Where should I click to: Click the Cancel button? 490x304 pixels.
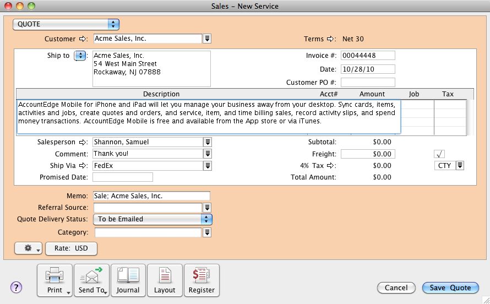pyautogui.click(x=396, y=287)
